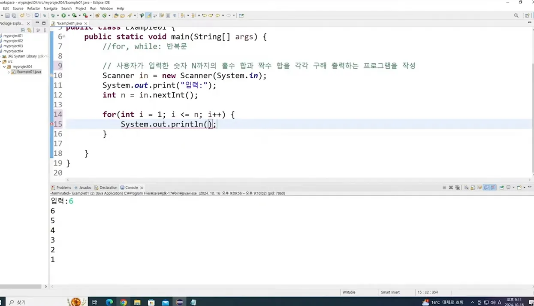Screen dimensions: 534x306
Task: Remove All Terminated Launches double-X icon
Action: click(x=457, y=188)
